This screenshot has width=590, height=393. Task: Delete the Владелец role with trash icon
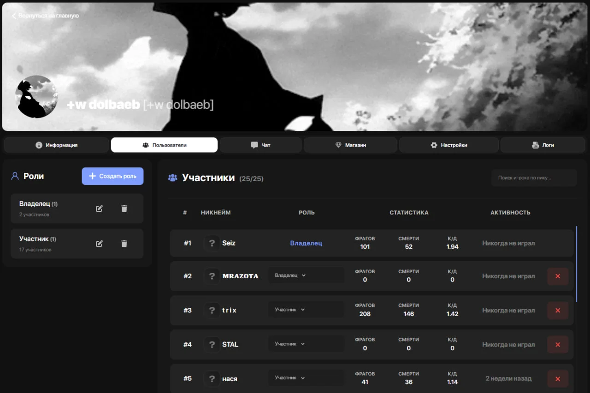[124, 209]
